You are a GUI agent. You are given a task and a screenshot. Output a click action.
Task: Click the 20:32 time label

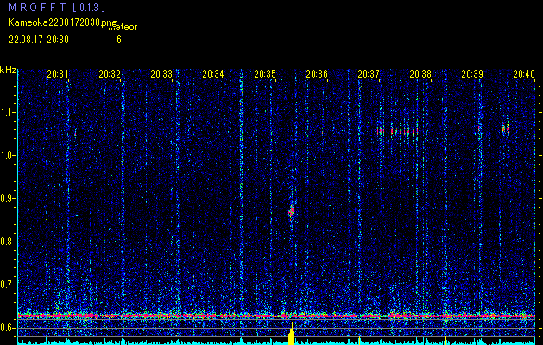[x=110, y=73]
